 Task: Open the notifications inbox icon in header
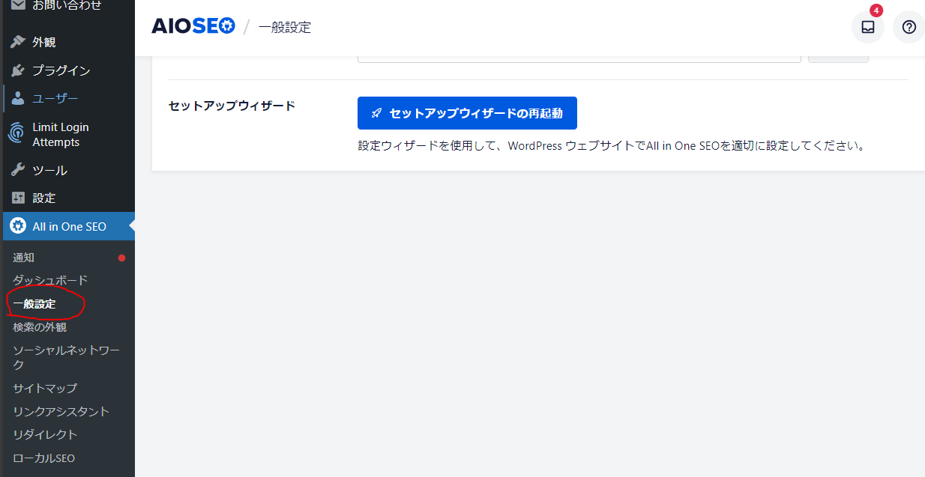coord(868,27)
